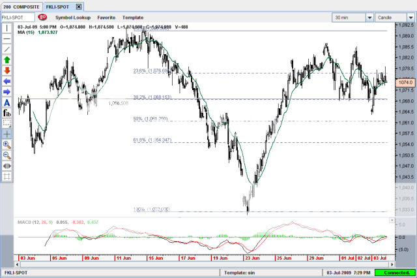Image resolution: width=417 pixels, height=278 pixels.
Task: Open the Symbol Lookup menu
Action: [x=73, y=17]
